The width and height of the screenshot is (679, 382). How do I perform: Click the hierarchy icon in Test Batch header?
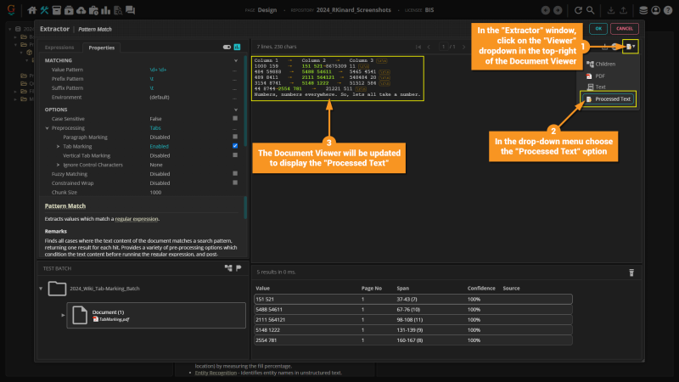pos(227,267)
